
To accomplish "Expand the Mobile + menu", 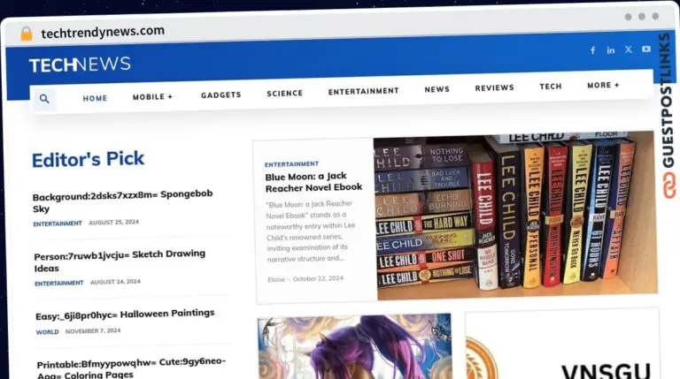I will pyautogui.click(x=152, y=97).
